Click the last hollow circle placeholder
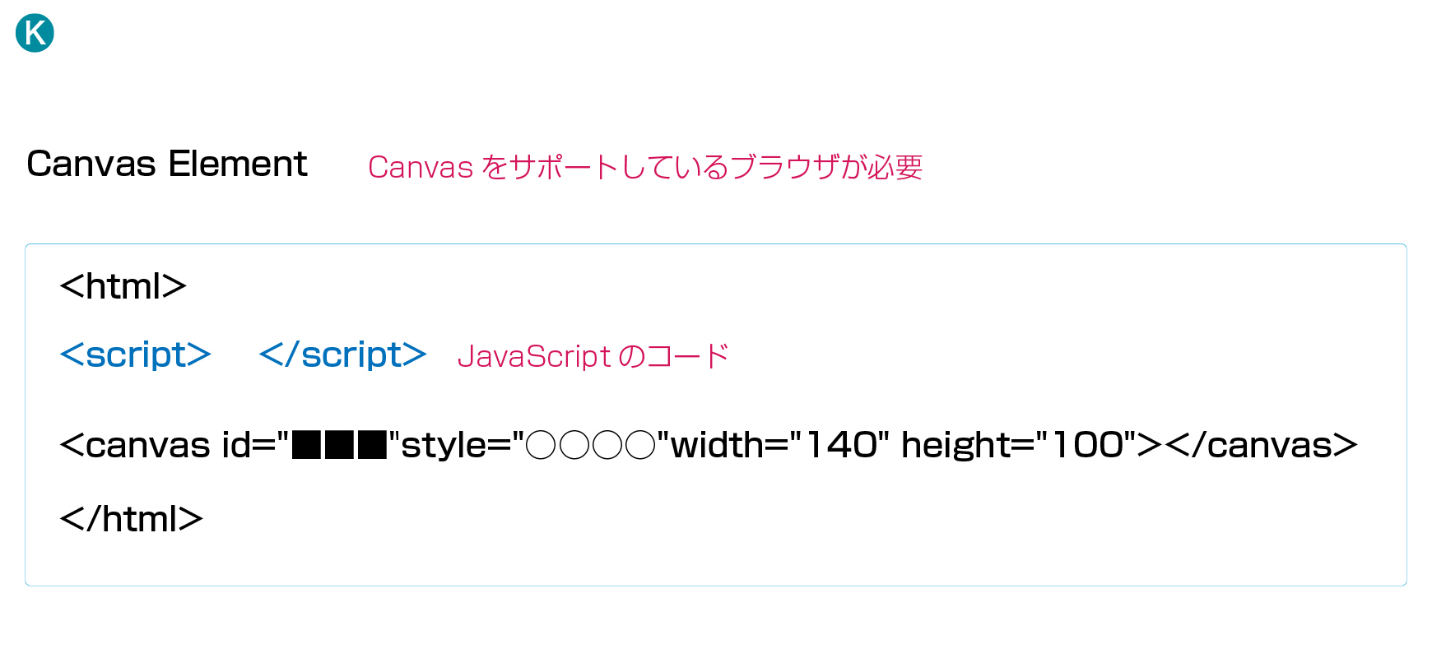The height and width of the screenshot is (658, 1432). 640,445
